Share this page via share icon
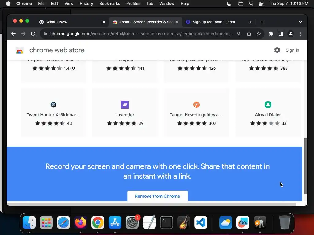 (x=249, y=34)
